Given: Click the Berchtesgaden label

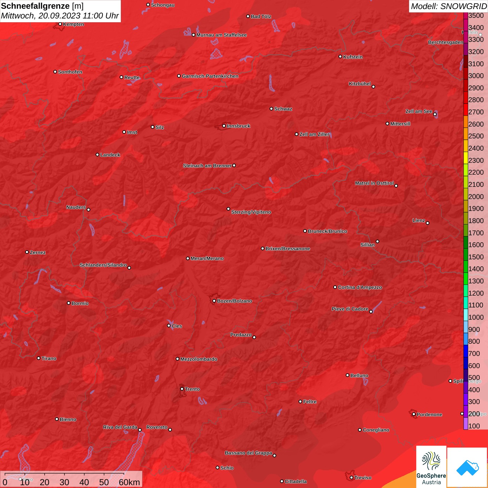Looking at the screenshot, I should (x=445, y=42).
